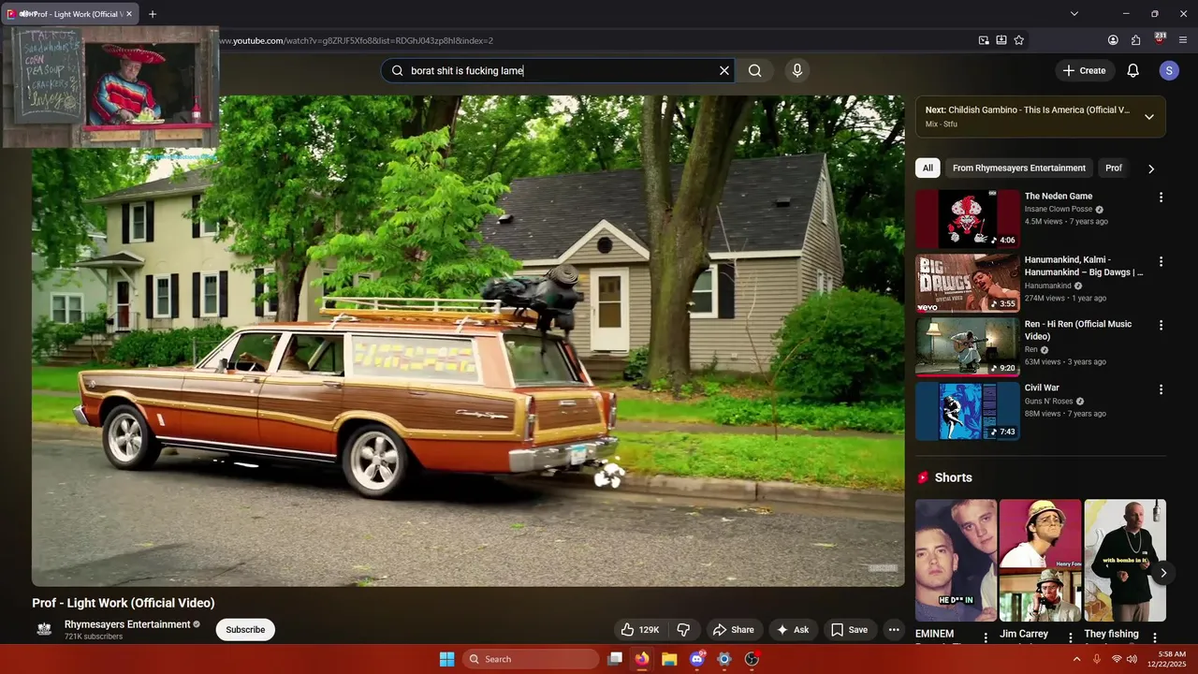Screen dimensions: 1198x674
Task: Open options for Big Dawgs video
Action: click(1161, 261)
